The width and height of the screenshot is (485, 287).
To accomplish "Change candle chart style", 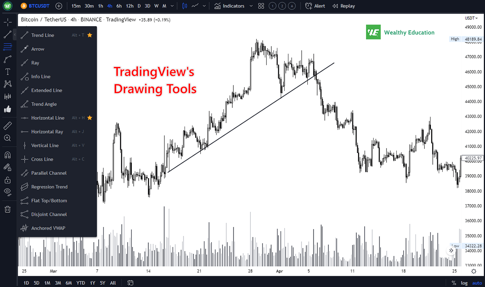I will 185,6.
